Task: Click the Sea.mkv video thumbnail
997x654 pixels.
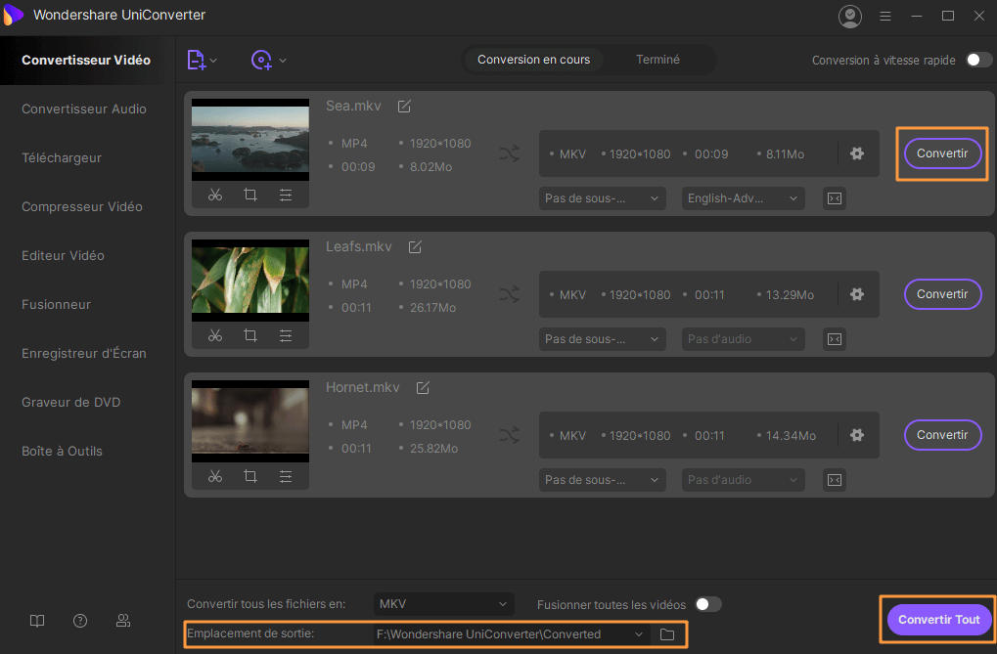Action: [x=250, y=140]
